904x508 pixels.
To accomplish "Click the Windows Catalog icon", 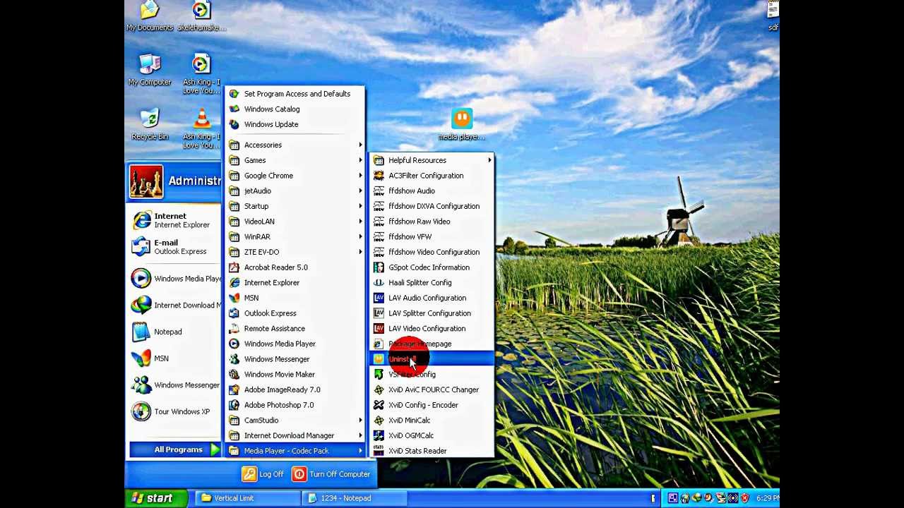I will pyautogui.click(x=234, y=109).
